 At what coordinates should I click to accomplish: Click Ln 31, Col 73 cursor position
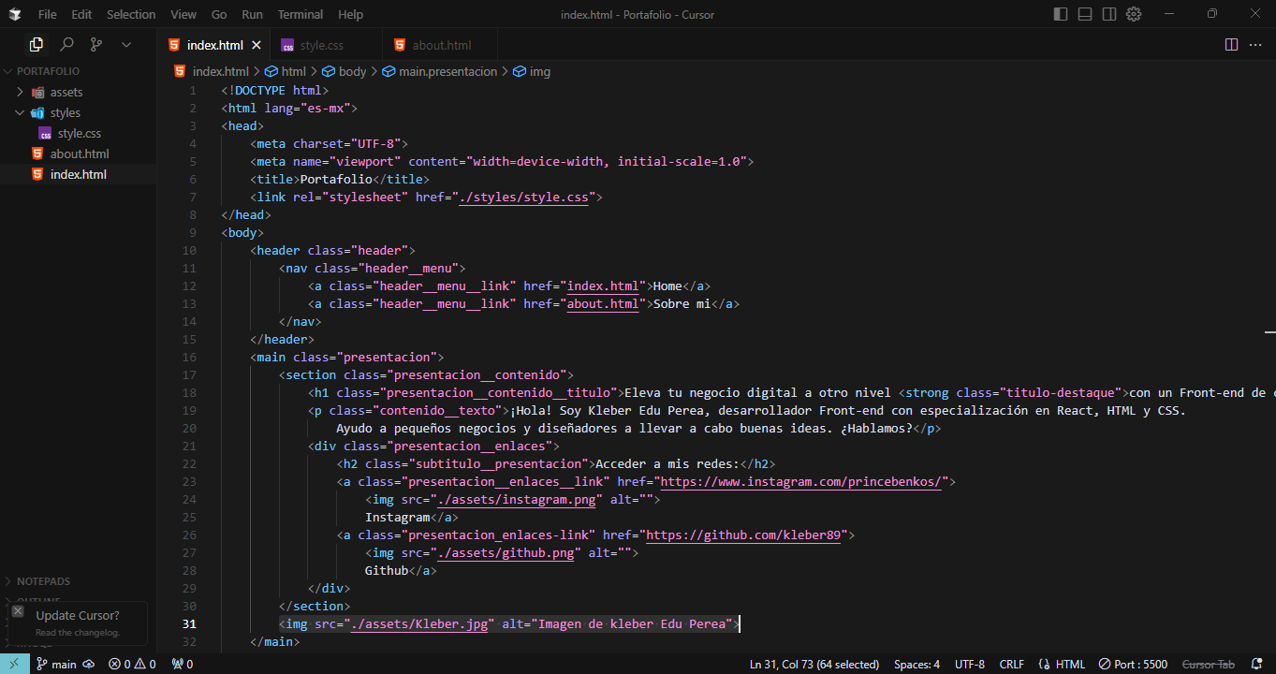[x=814, y=664]
